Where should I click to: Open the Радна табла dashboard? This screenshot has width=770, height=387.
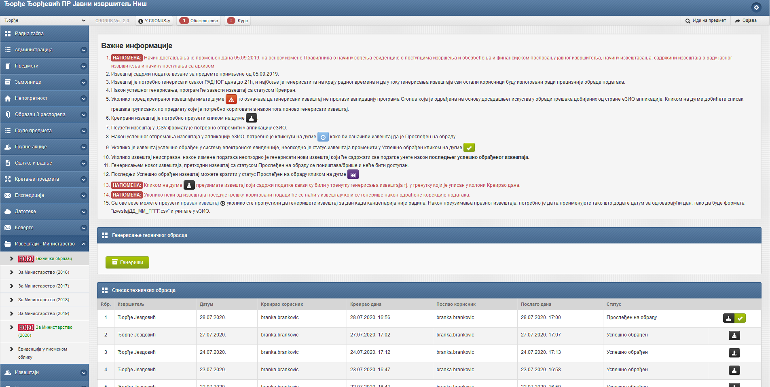coord(44,34)
